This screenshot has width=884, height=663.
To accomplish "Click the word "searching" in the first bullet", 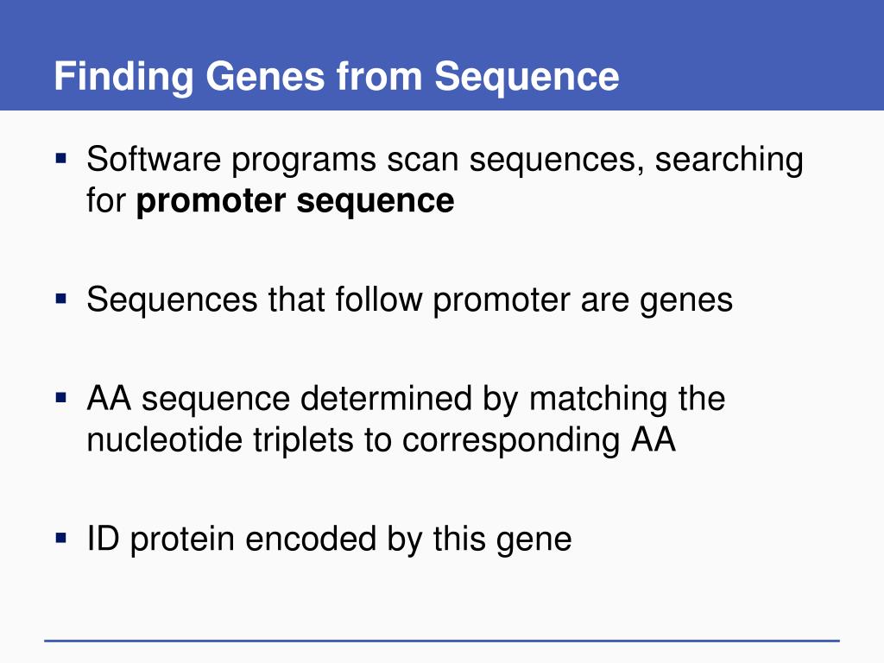I will [x=729, y=161].
